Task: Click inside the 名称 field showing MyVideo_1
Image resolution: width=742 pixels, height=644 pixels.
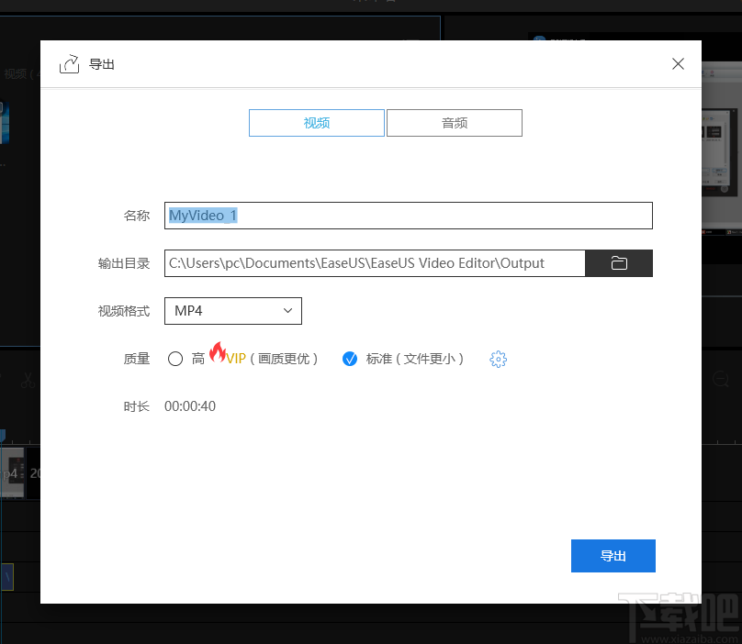Action: pos(408,216)
